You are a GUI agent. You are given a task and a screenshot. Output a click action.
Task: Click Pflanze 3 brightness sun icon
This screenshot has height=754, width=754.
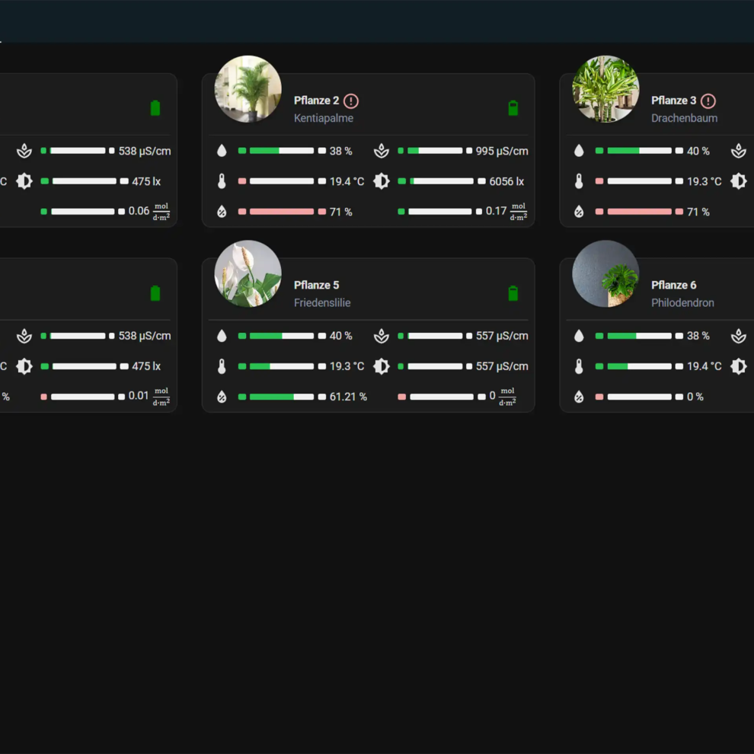[x=739, y=181]
